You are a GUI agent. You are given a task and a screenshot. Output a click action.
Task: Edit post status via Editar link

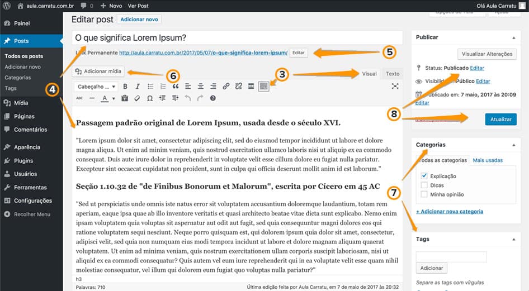[x=476, y=68]
